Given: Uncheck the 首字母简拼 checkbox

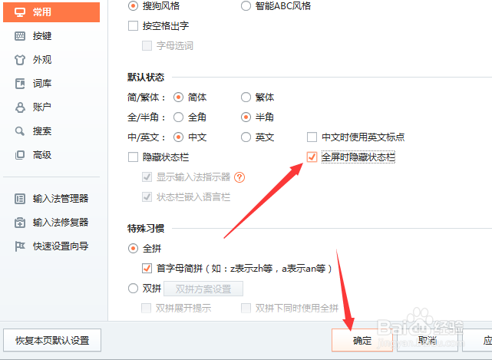Looking at the screenshot, I should (x=147, y=269).
